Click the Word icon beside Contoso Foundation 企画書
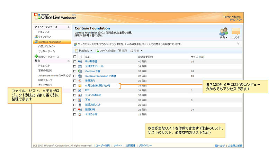 pyautogui.click(x=80, y=76)
